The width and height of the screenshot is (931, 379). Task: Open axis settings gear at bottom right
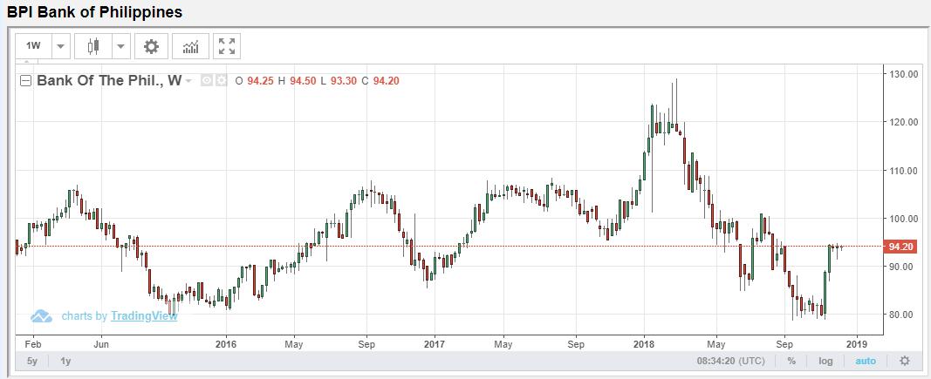click(904, 361)
